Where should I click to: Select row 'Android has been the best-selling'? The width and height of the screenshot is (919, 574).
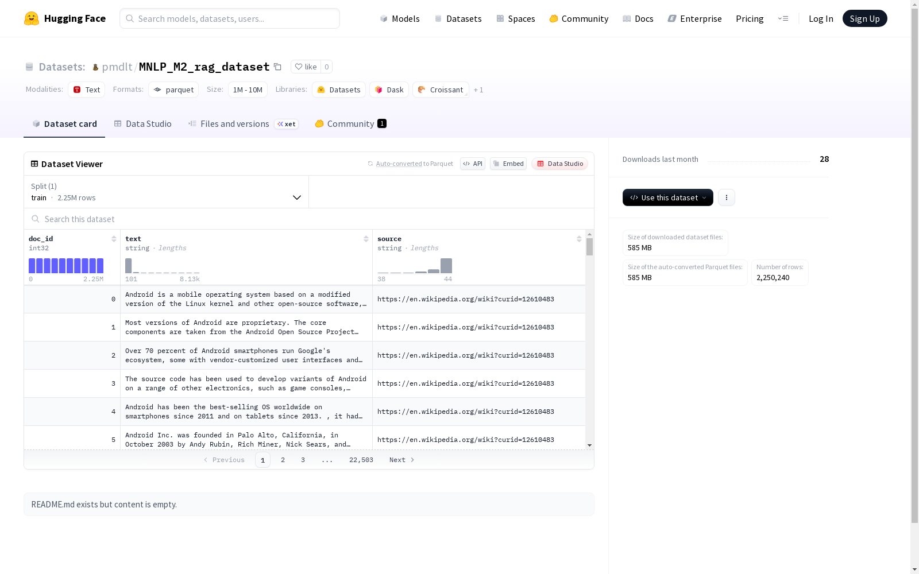point(304,412)
